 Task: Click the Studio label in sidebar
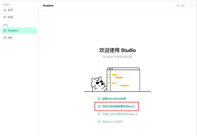(x=6, y=5)
